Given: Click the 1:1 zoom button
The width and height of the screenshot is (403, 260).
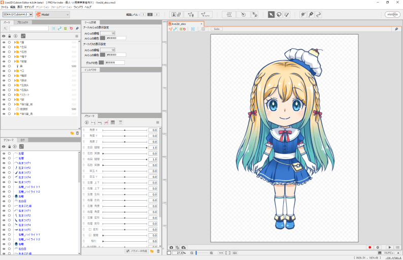Looking at the screenshot, I should coord(221,253).
